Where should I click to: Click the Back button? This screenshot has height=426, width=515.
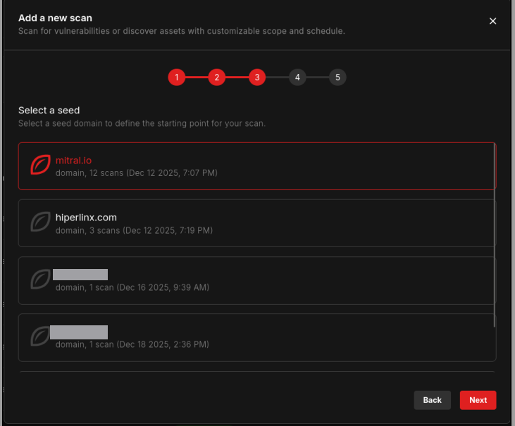click(432, 400)
